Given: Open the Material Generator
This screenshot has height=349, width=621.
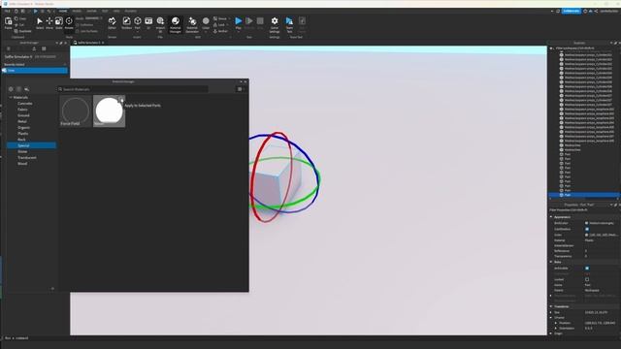Looking at the screenshot, I should click(192, 23).
